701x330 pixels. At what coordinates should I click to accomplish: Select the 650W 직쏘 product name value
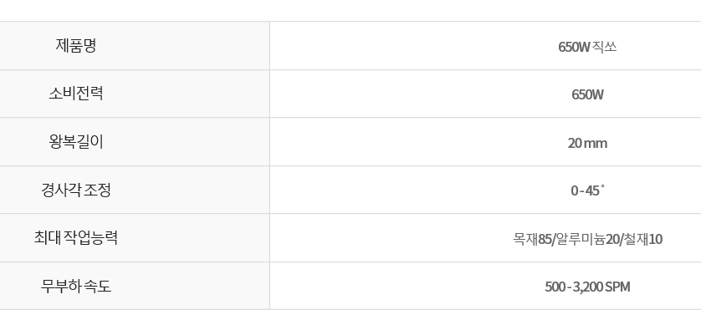tap(587, 47)
